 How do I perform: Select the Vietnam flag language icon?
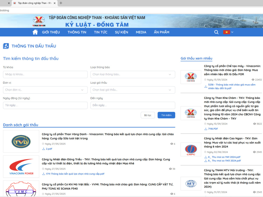[226, 32]
